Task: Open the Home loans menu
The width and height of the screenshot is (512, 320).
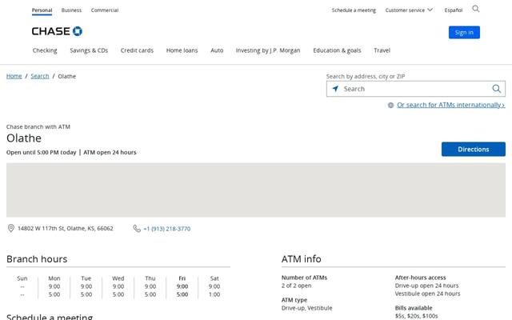Action: coord(182,50)
